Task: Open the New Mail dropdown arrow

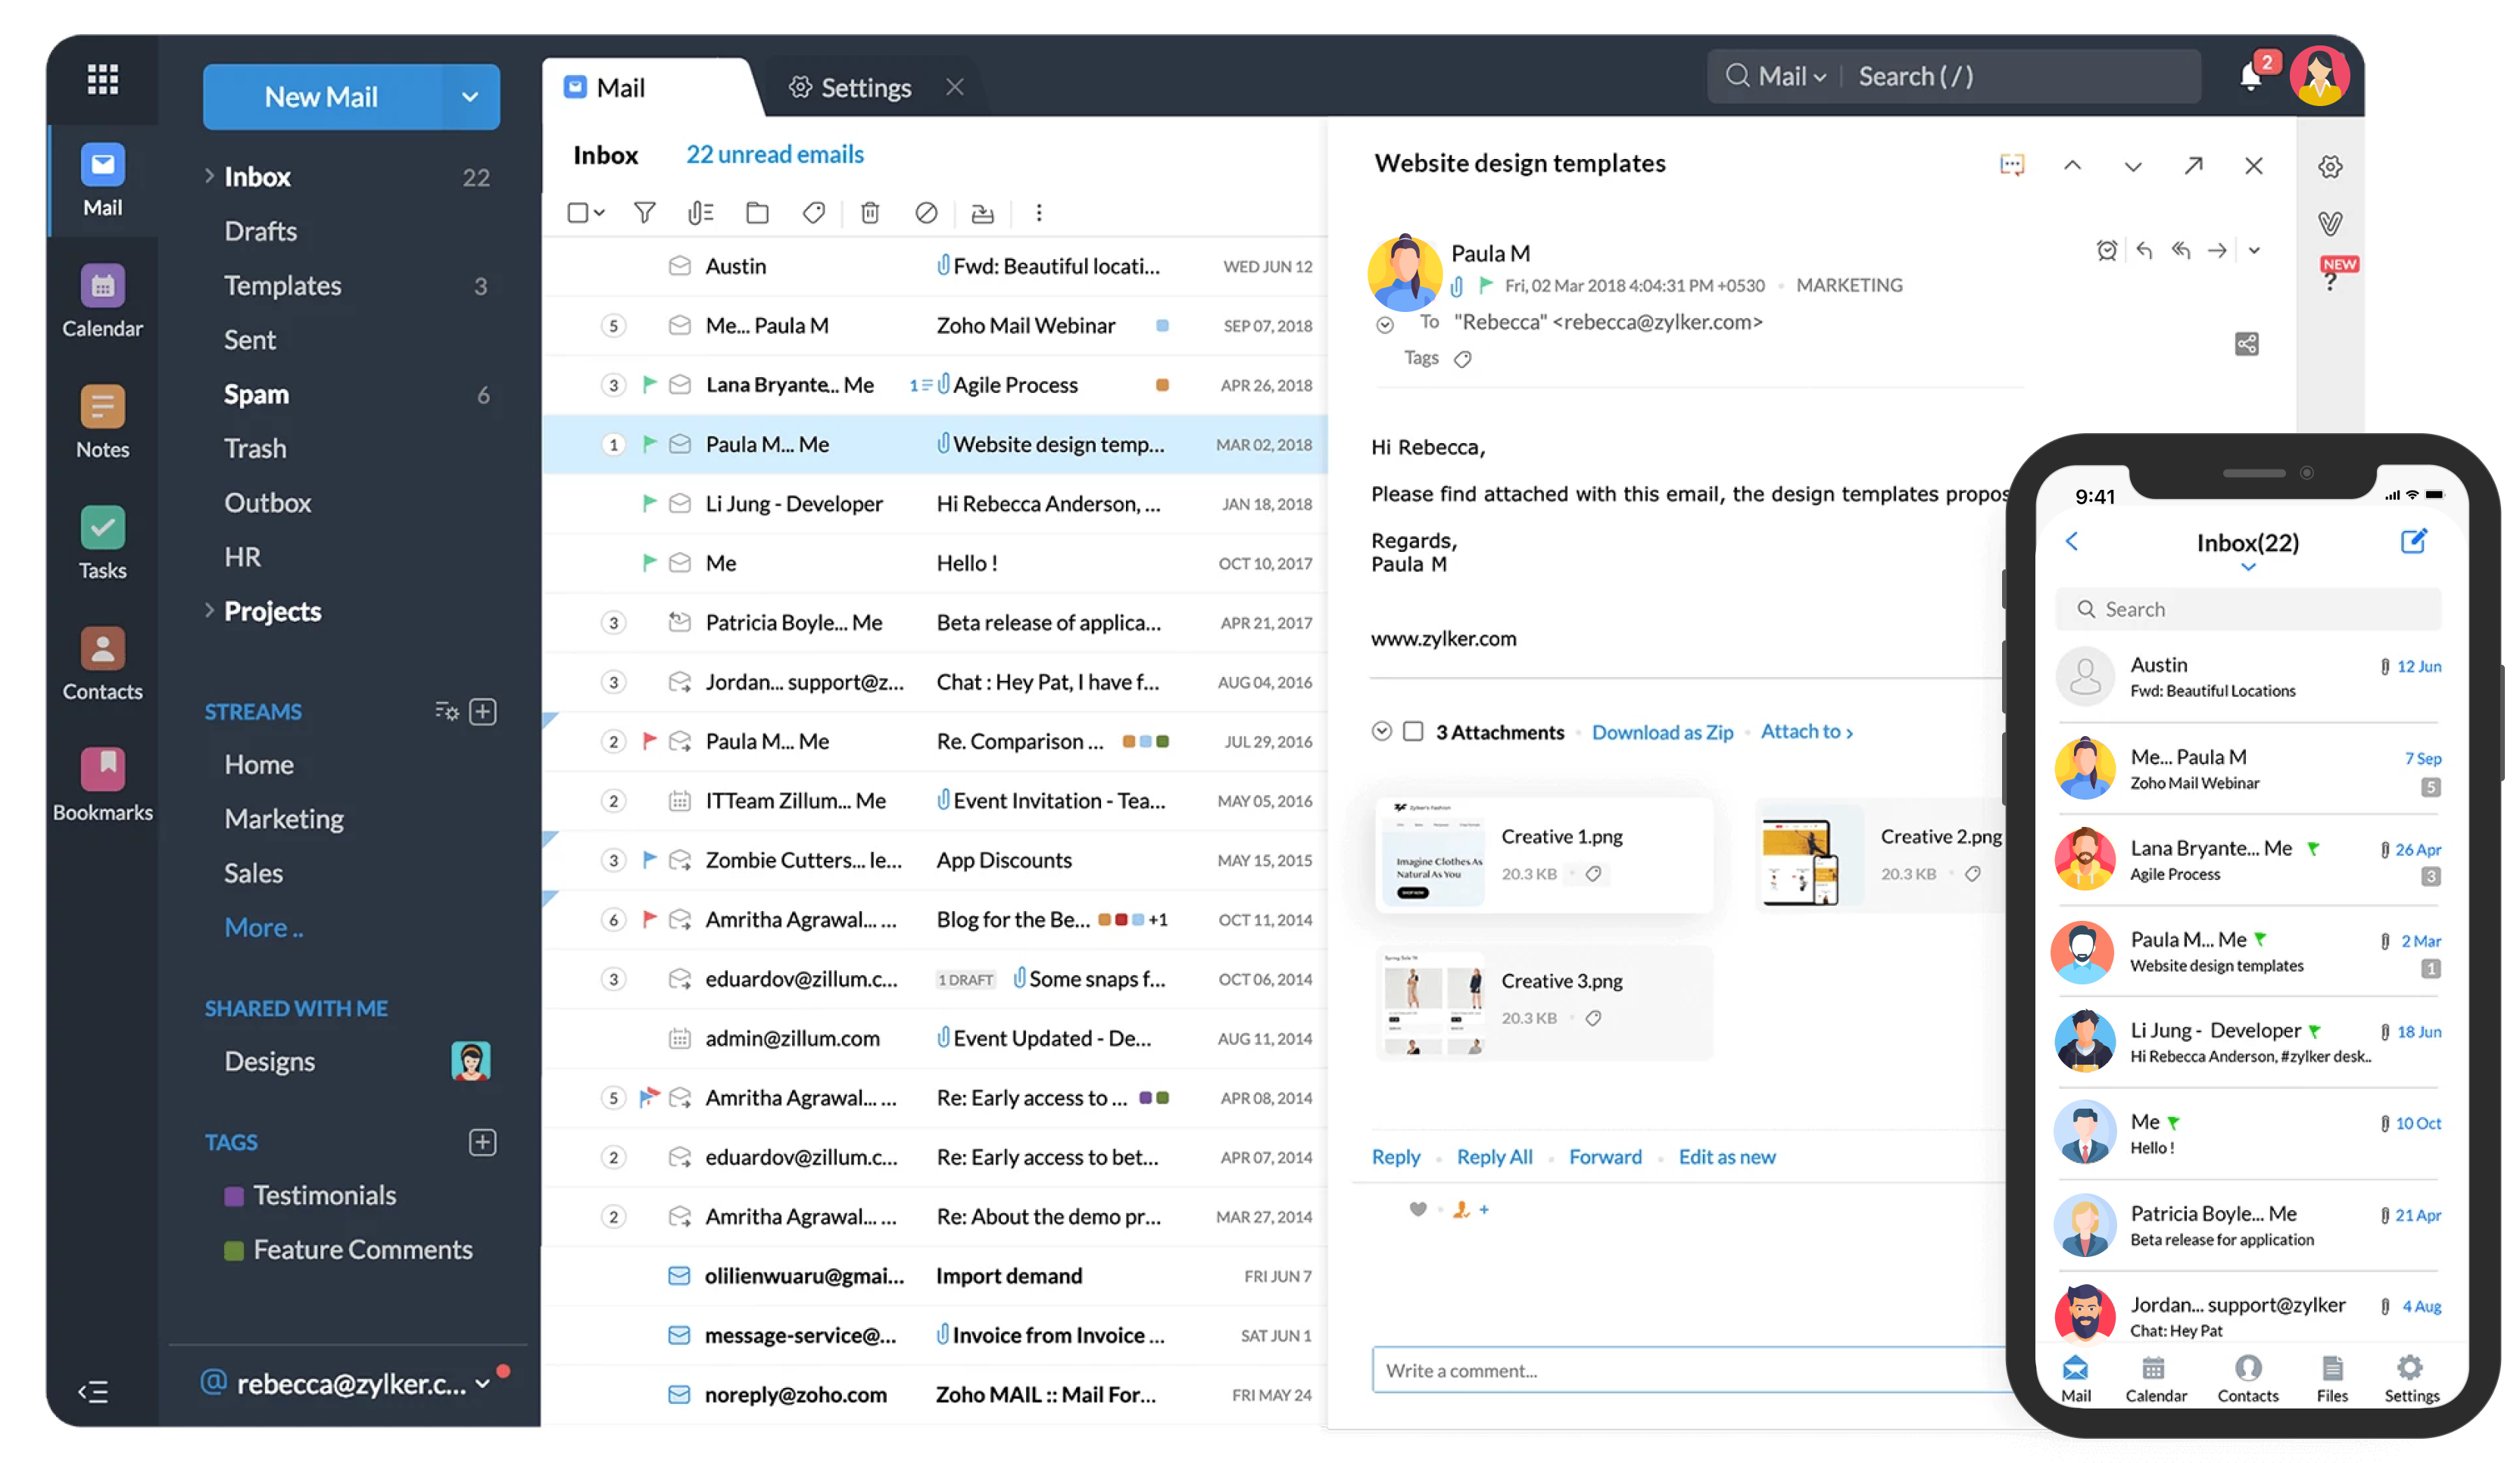Action: tap(470, 97)
